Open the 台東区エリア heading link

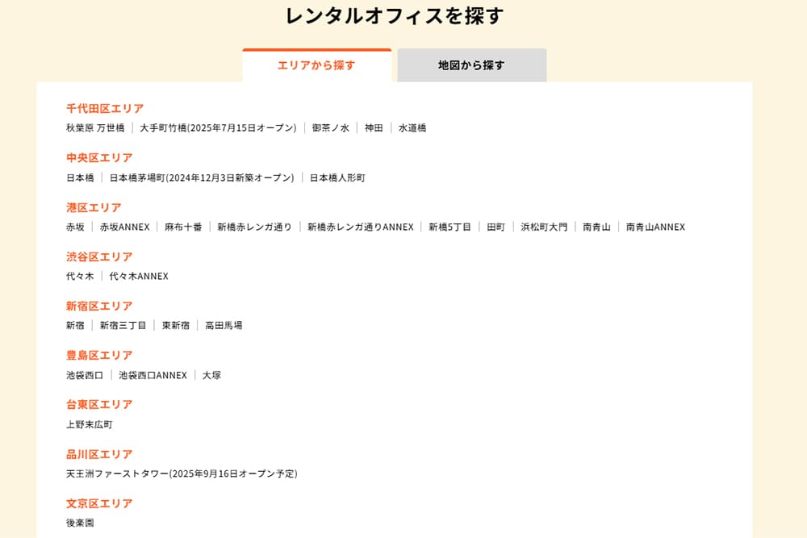pyautogui.click(x=99, y=405)
